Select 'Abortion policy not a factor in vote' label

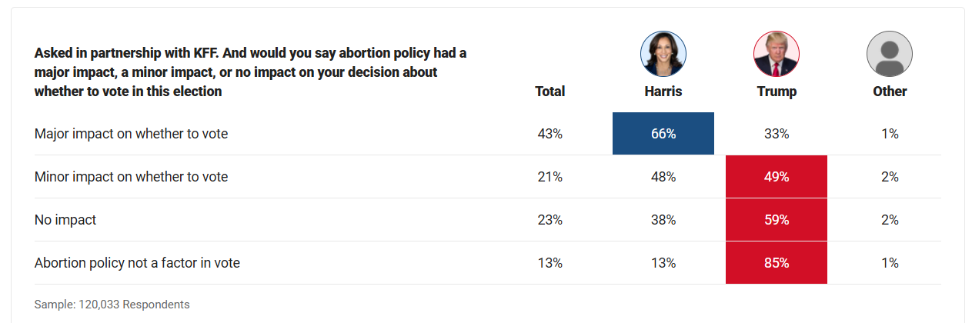[x=137, y=263]
